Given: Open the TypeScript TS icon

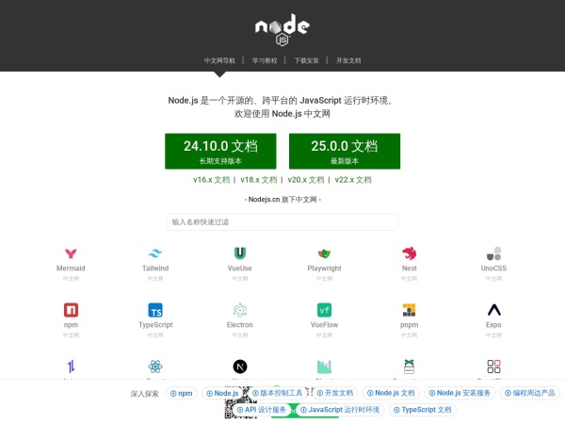Looking at the screenshot, I should pos(155,310).
